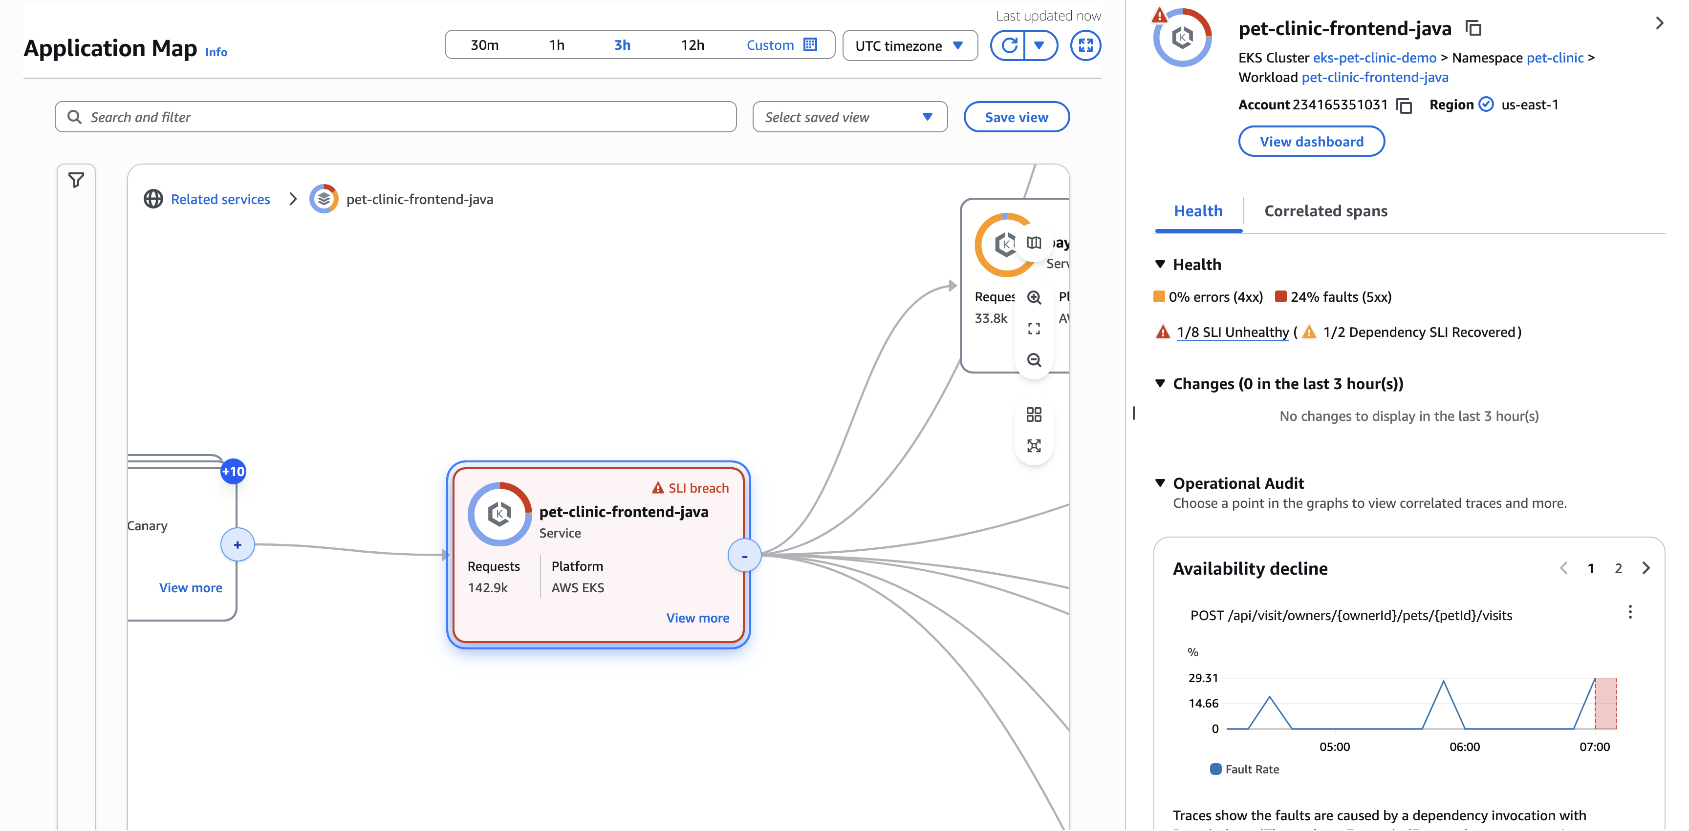Zoom in on the application map
Viewport: 1689px width, 831px height.
click(x=1035, y=297)
